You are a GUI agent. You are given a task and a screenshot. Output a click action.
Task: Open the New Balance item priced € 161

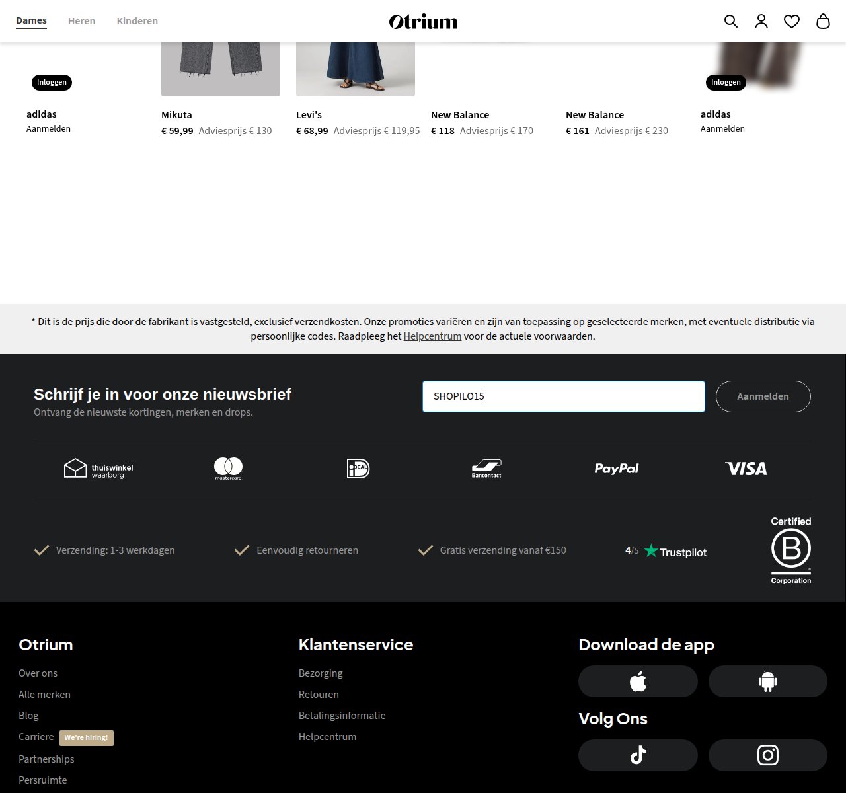click(x=617, y=123)
